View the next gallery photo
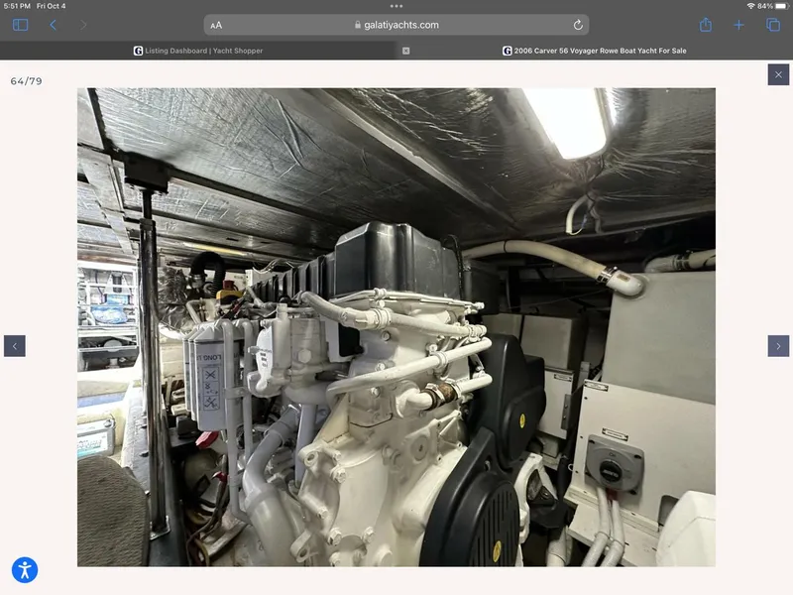The image size is (793, 595). (776, 345)
